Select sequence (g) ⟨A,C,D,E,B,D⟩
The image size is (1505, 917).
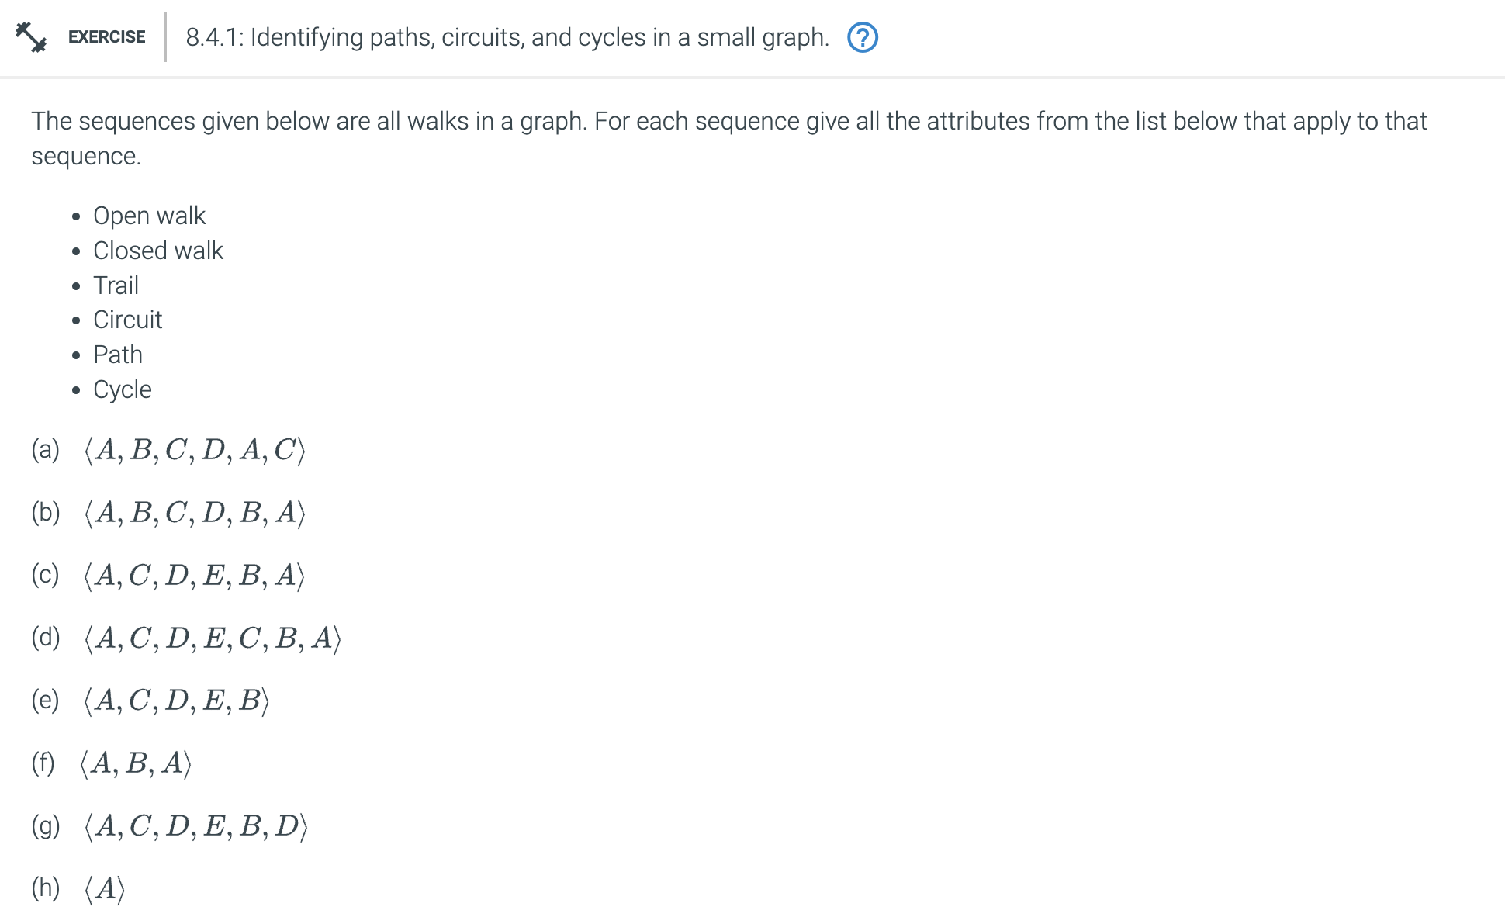(x=195, y=826)
